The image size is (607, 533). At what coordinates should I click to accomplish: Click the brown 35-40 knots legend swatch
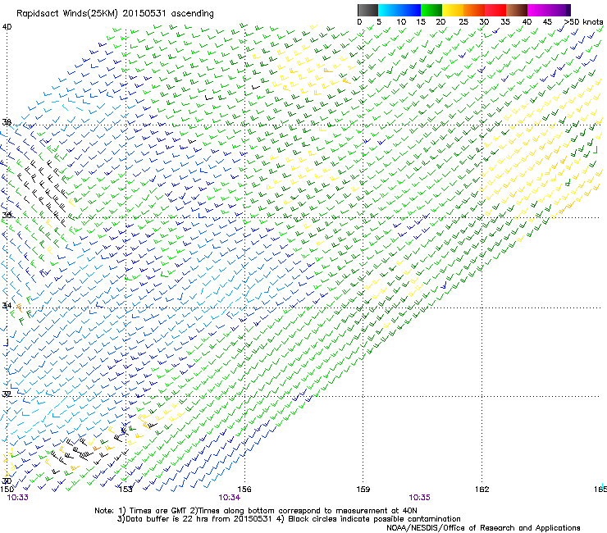point(517,10)
